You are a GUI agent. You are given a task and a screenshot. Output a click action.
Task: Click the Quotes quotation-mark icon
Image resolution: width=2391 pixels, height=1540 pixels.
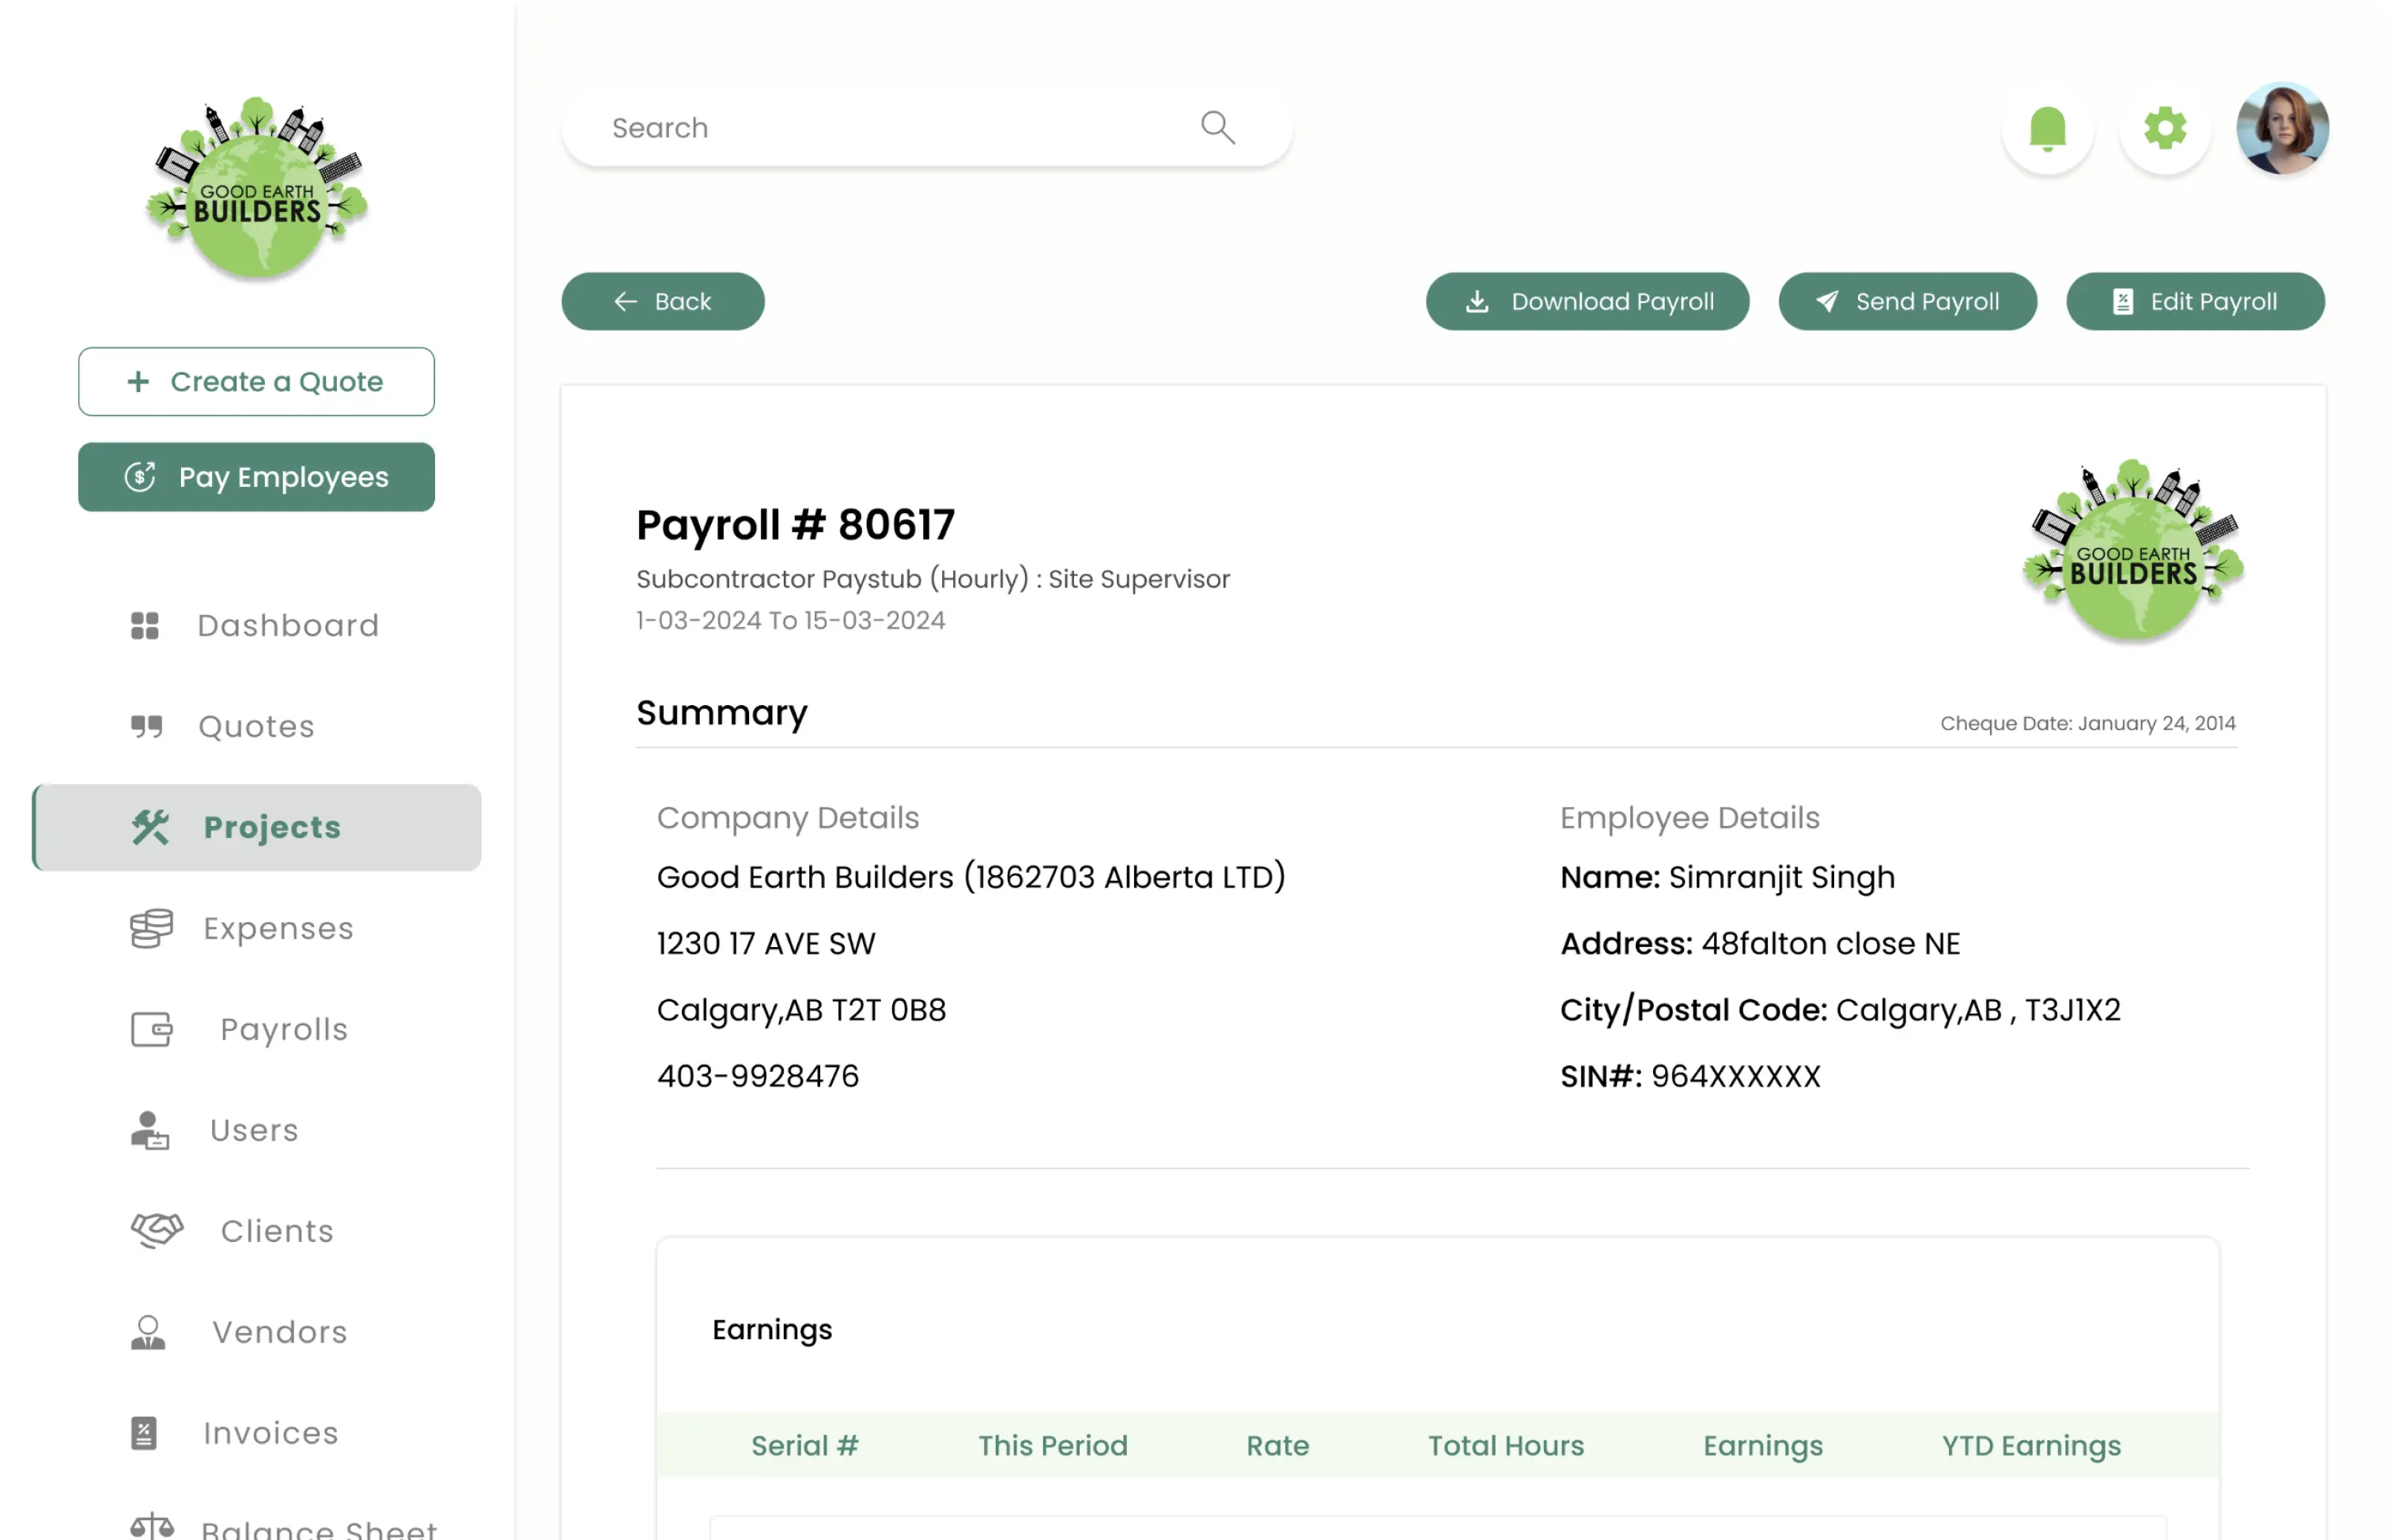146,727
